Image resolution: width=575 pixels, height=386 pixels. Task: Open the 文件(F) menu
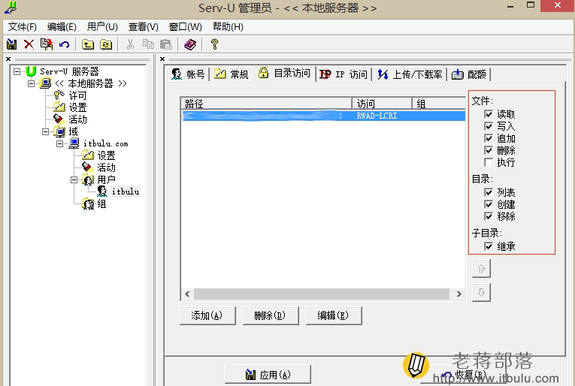coord(23,27)
